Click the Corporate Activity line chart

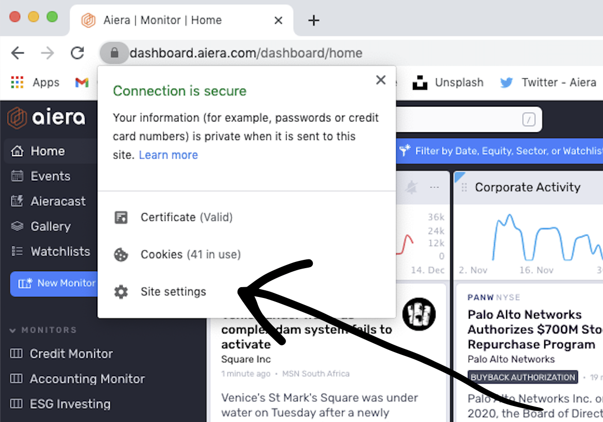coord(548,237)
